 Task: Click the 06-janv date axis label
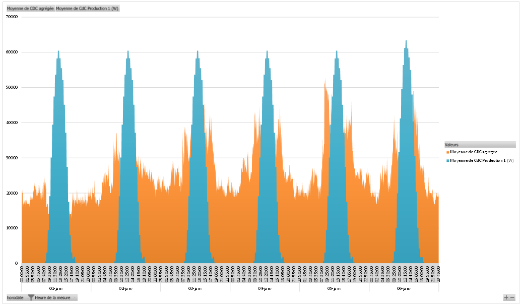click(x=404, y=288)
